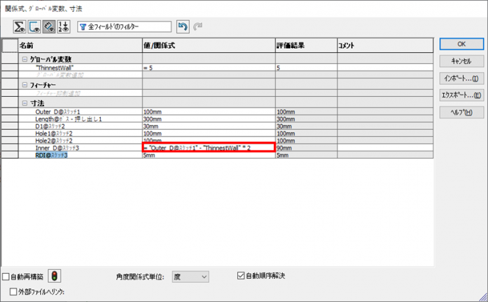Click the filter funnel icon
The width and height of the screenshot is (488, 302).
83,26
